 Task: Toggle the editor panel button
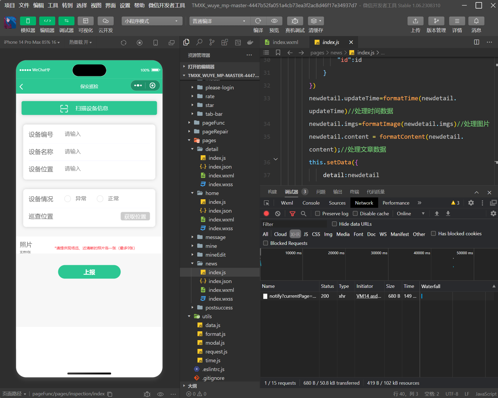(47, 21)
